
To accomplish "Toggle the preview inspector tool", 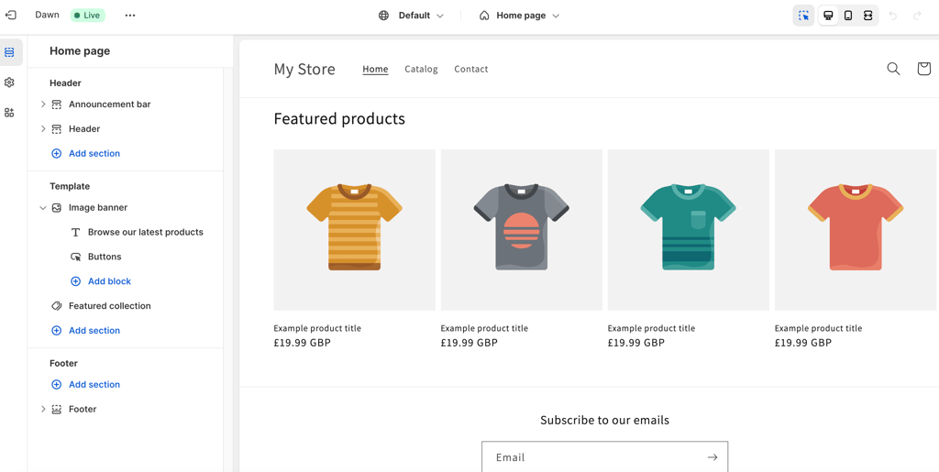I will click(803, 16).
